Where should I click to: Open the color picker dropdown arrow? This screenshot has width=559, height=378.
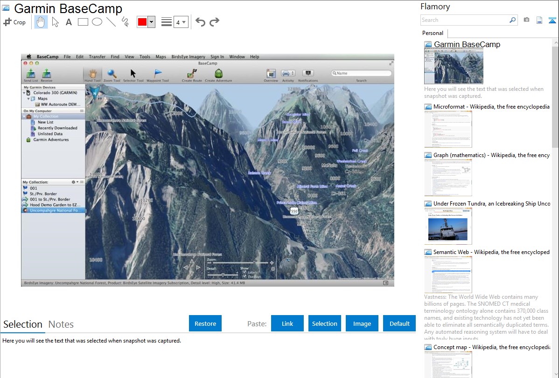152,22
